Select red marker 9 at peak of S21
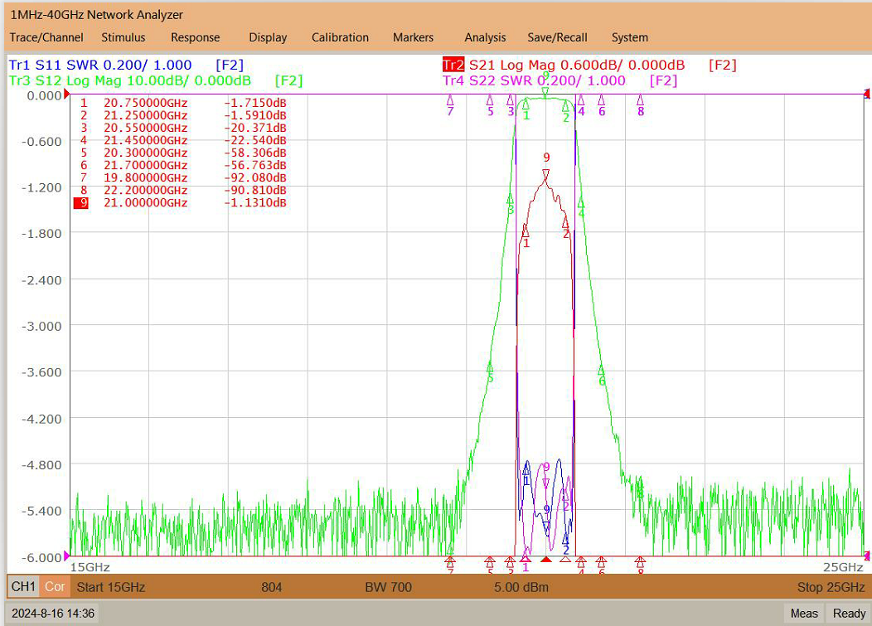This screenshot has width=872, height=626. (x=545, y=174)
